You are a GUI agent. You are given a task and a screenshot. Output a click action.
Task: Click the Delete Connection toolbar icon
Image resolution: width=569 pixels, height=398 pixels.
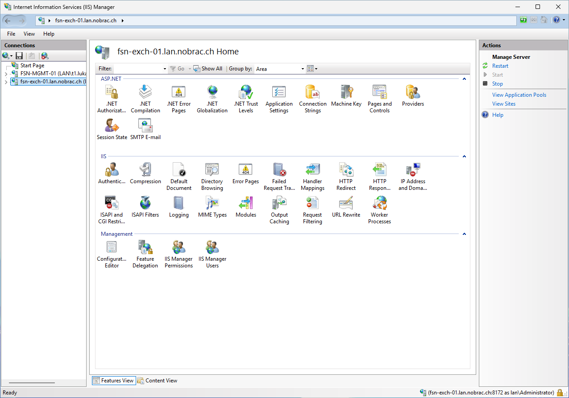tap(45, 56)
